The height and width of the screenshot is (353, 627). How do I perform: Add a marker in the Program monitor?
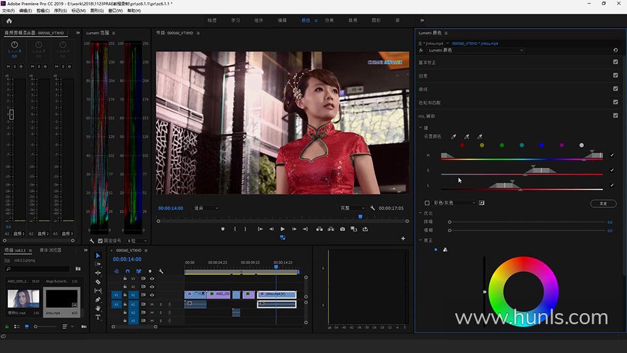tap(223, 229)
